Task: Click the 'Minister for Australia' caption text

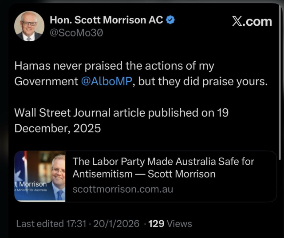Action: tap(32, 190)
